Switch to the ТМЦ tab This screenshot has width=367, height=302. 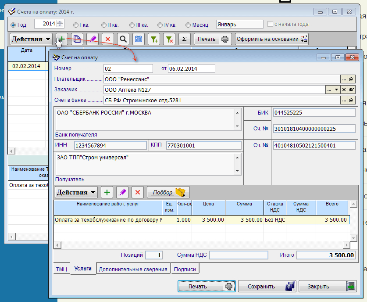click(61, 269)
